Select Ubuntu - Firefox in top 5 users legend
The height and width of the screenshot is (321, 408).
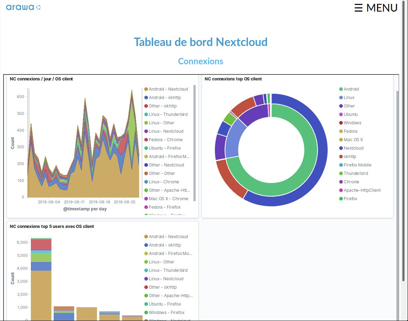[163, 304]
